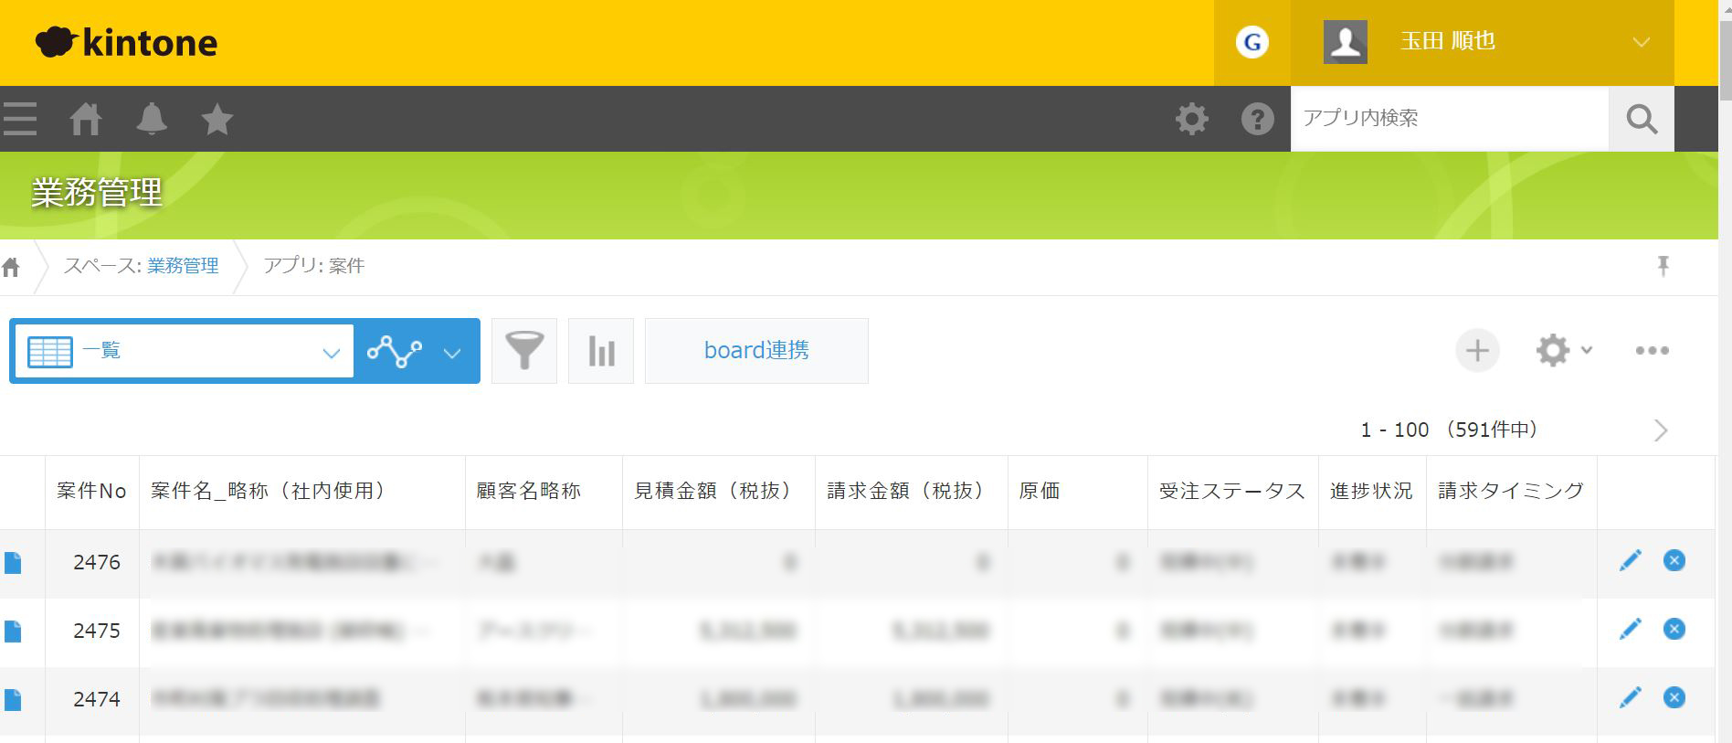Open the bar chart aggregate button
Screen dimensions: 1732x743
(x=601, y=351)
